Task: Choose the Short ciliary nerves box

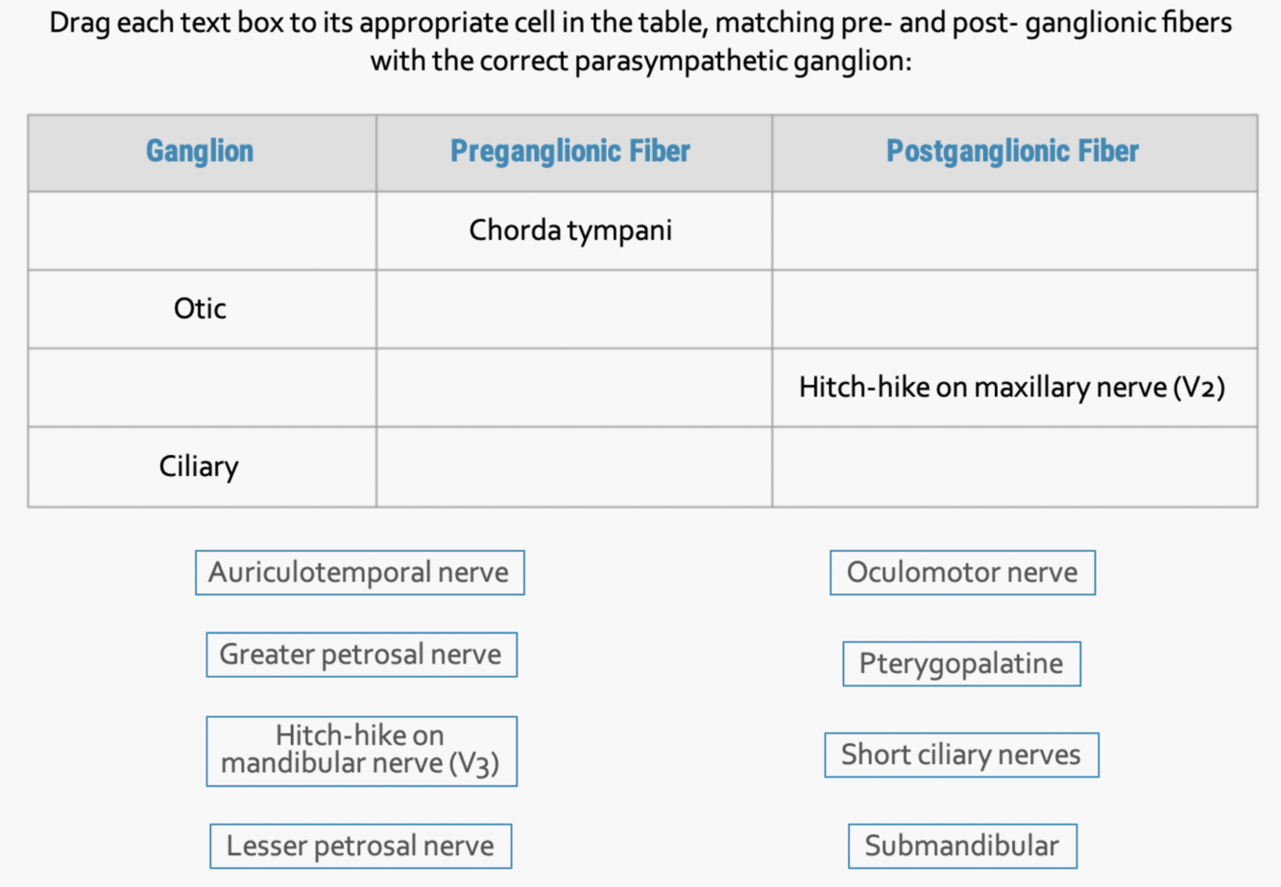Action: [x=961, y=755]
